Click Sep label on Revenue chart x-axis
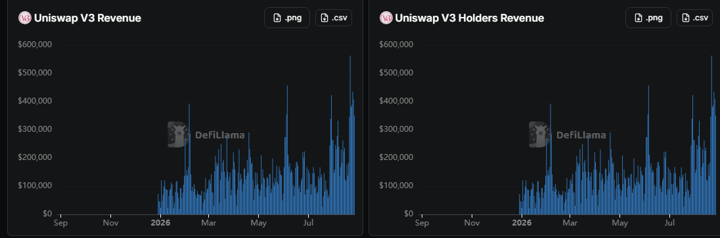 pos(60,224)
